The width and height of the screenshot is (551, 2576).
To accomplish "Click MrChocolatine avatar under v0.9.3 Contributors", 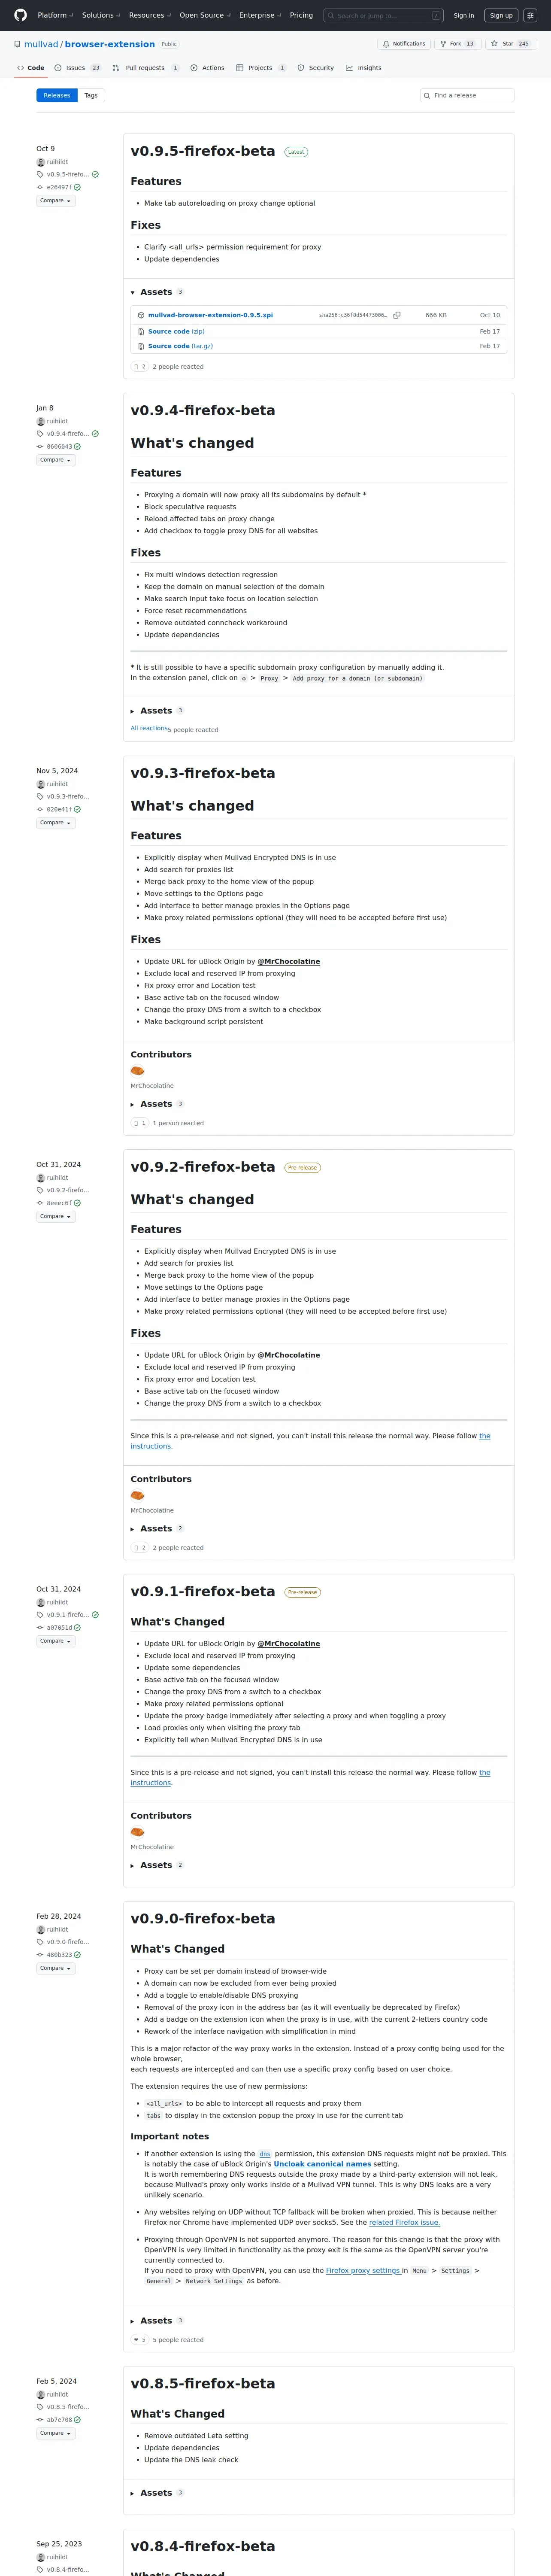I will click(137, 1071).
